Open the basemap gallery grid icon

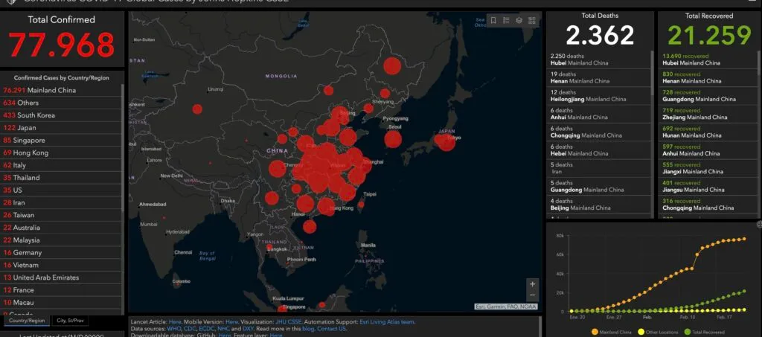click(x=532, y=21)
